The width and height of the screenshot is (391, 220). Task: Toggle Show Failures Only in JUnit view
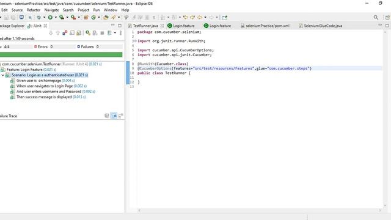point(65,33)
